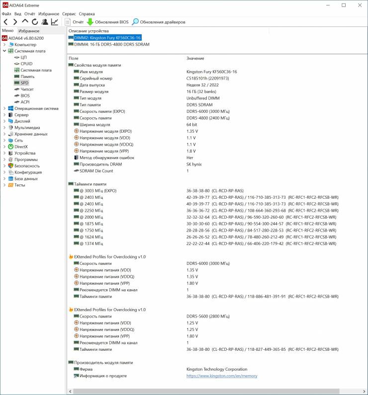This screenshot has width=368, height=395.
Task: Select Чипсет item in tree
Action: [x=27, y=89]
